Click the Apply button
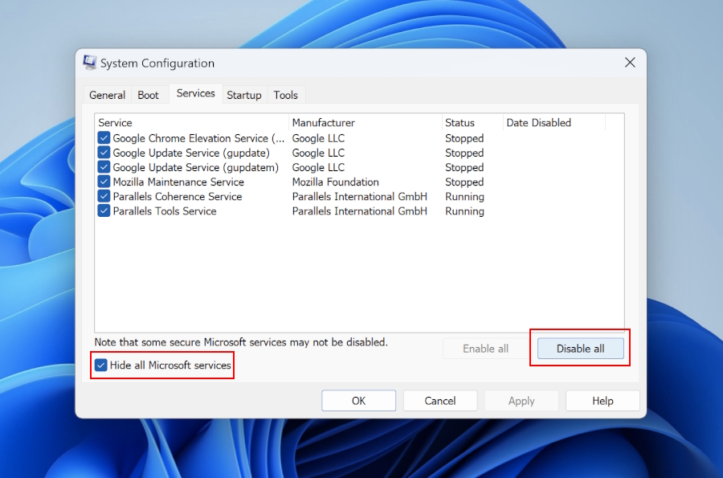This screenshot has height=478, width=723. (521, 400)
